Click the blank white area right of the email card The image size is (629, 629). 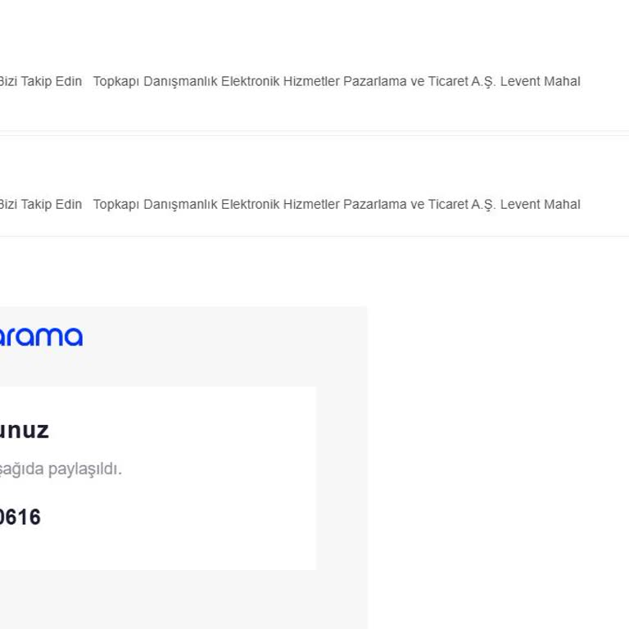(497, 468)
